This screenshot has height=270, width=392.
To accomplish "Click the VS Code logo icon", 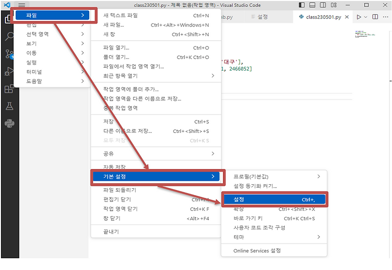I will click(7, 5).
